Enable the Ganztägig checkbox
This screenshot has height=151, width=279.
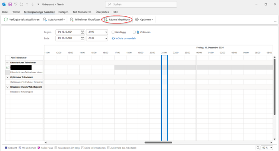click(113, 32)
